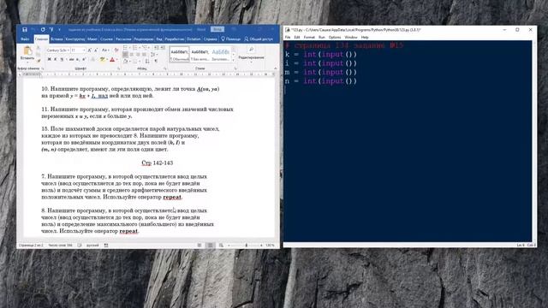Click the numbered list icon in Word
This screenshot has width=548, height=308.
click(135, 47)
